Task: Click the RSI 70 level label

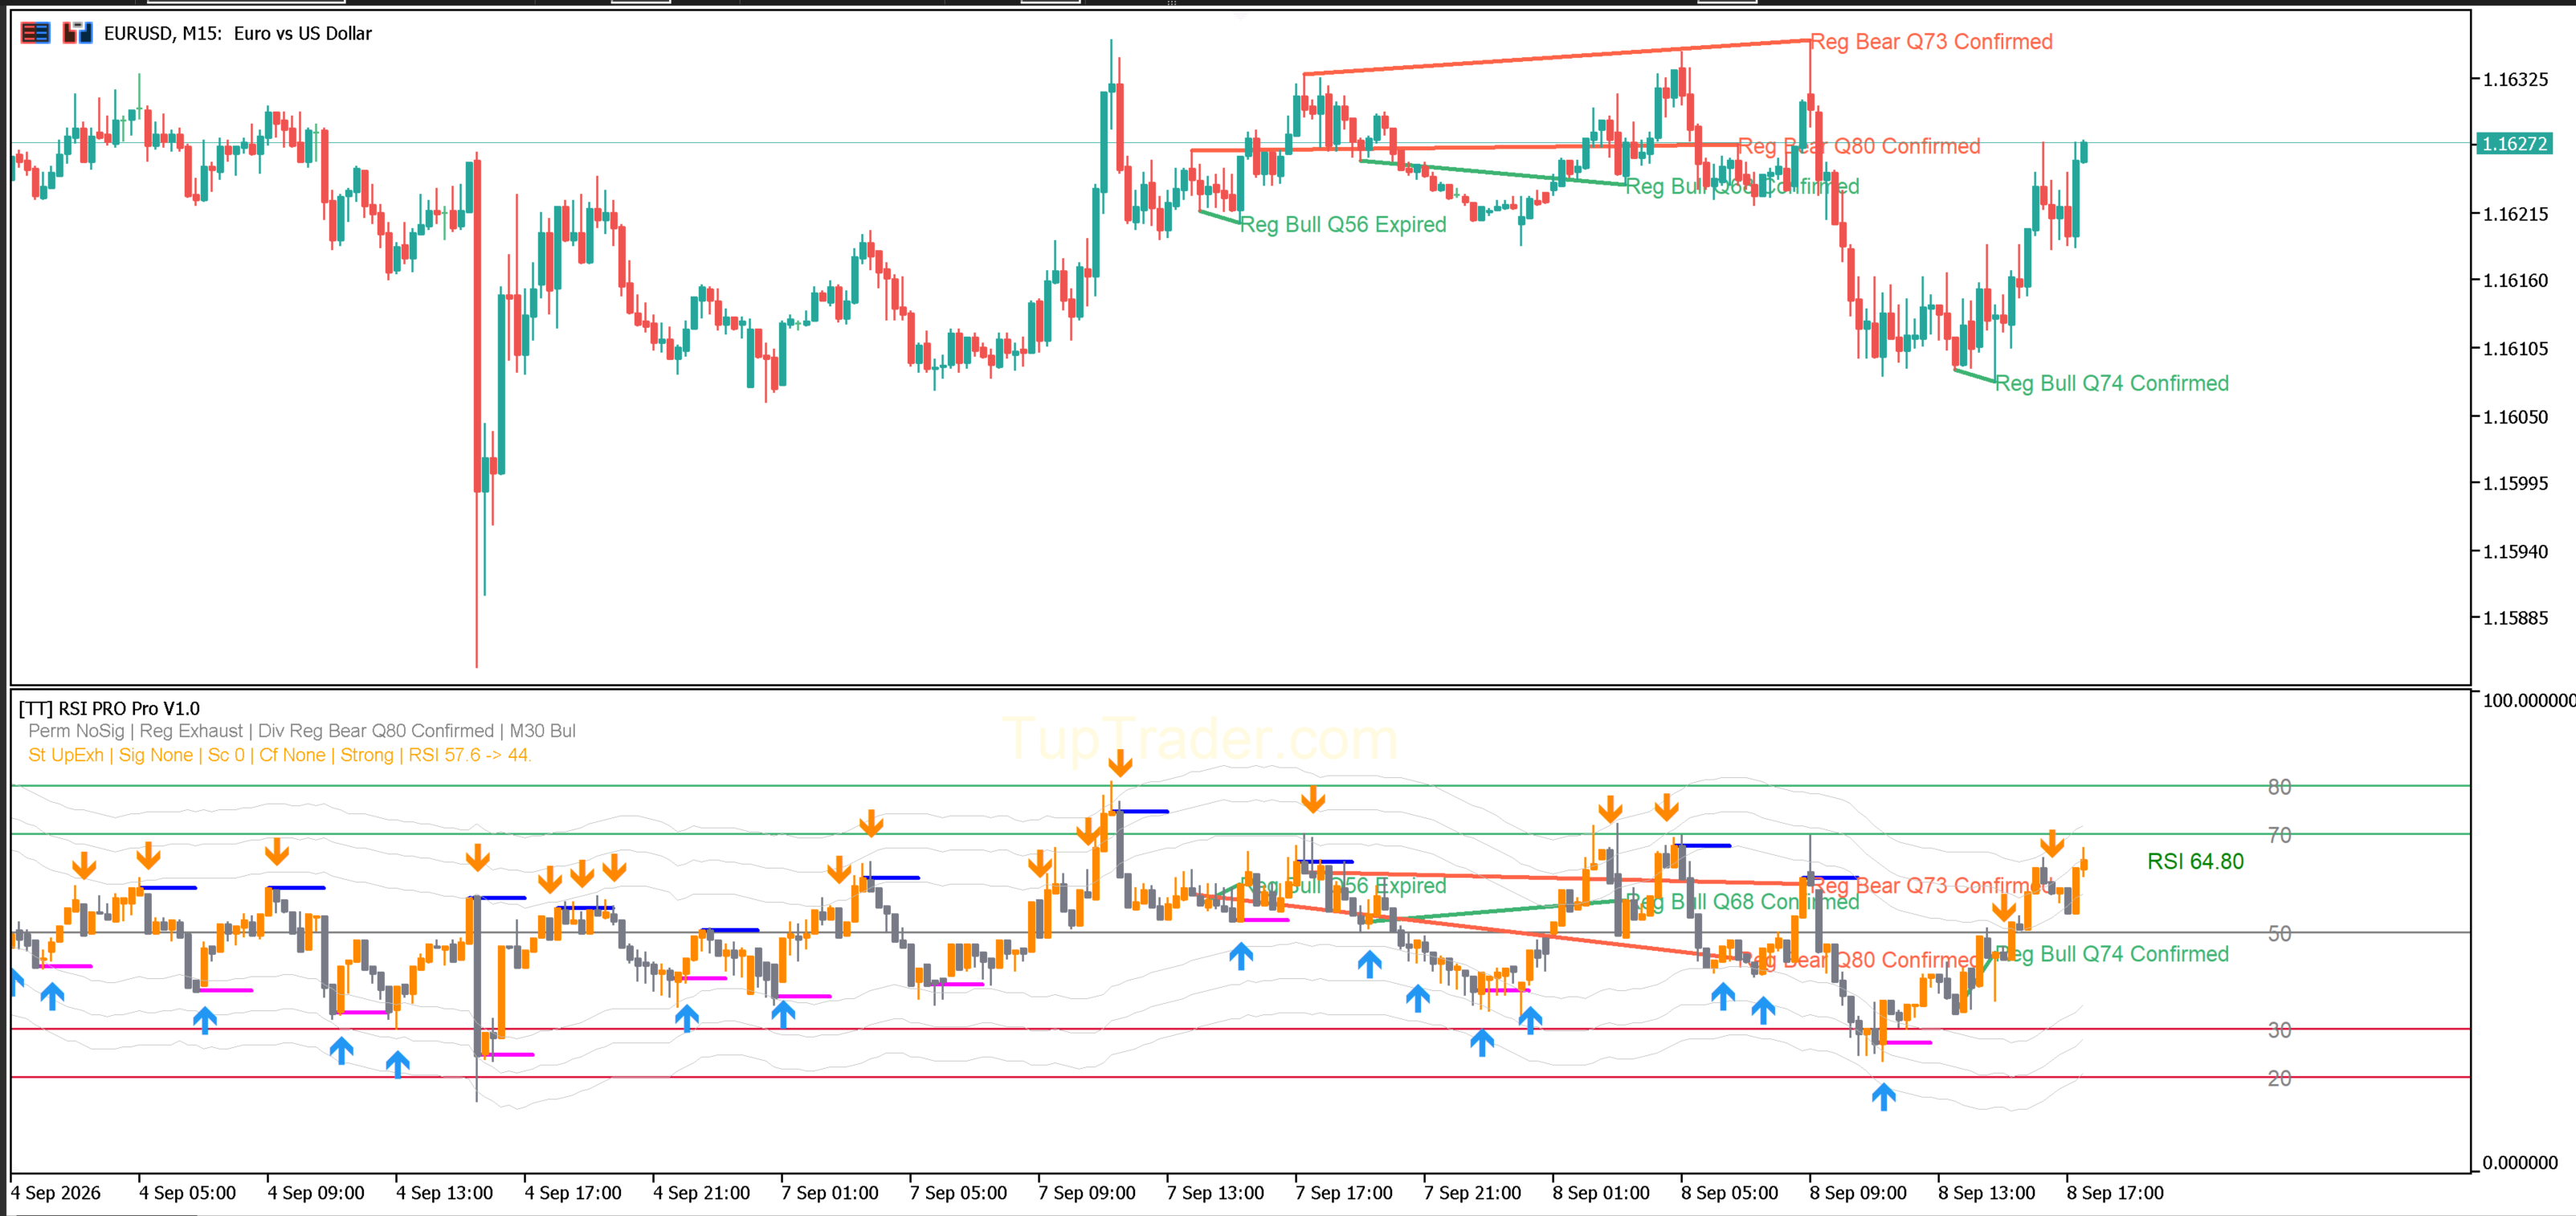Action: [2279, 835]
